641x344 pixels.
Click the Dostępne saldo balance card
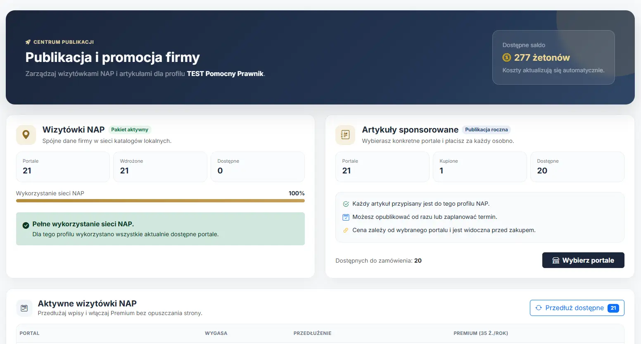pyautogui.click(x=553, y=57)
